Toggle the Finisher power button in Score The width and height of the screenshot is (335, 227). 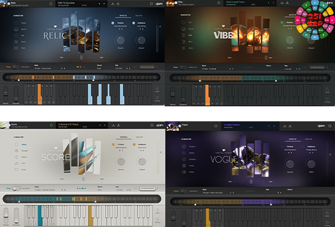(x=113, y=144)
